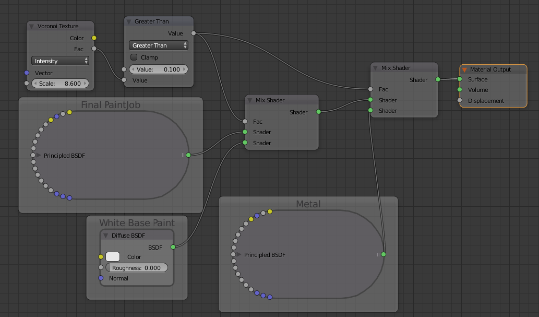Click the Diffuse Roughness 0.000 field

coord(137,268)
